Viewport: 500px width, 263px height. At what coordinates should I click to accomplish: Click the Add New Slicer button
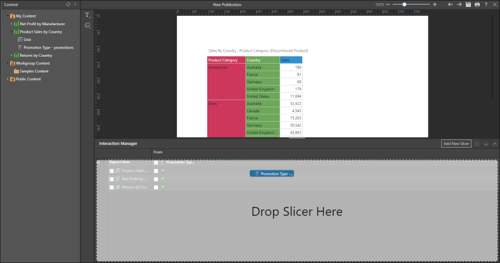click(x=456, y=144)
